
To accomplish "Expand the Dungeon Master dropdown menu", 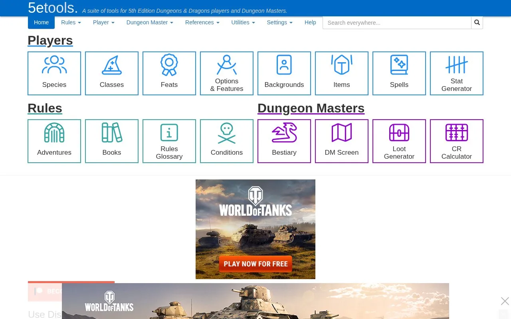I will [150, 23].
